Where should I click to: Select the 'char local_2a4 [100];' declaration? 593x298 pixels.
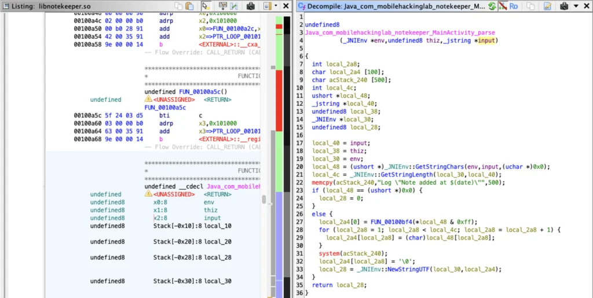pyautogui.click(x=348, y=72)
